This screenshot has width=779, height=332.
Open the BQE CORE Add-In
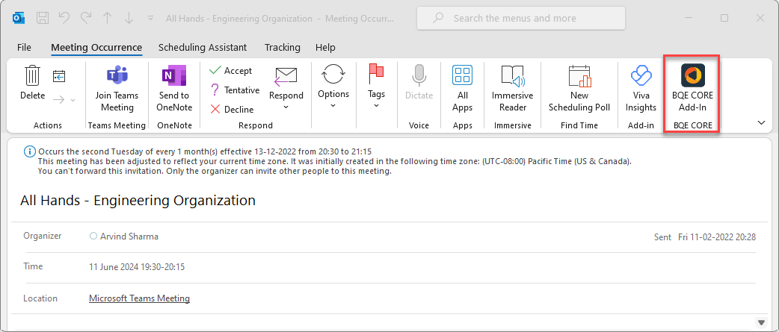692,90
